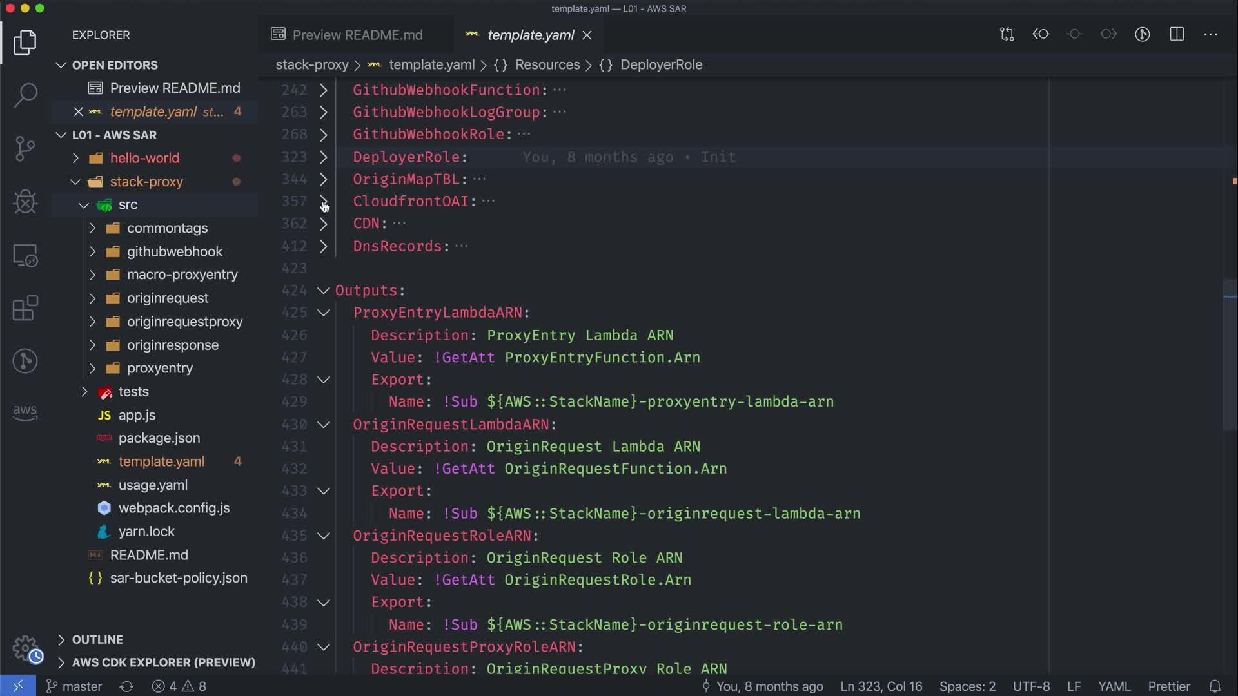Select Resources in the breadcrumb
The width and height of the screenshot is (1238, 696).
547,64
